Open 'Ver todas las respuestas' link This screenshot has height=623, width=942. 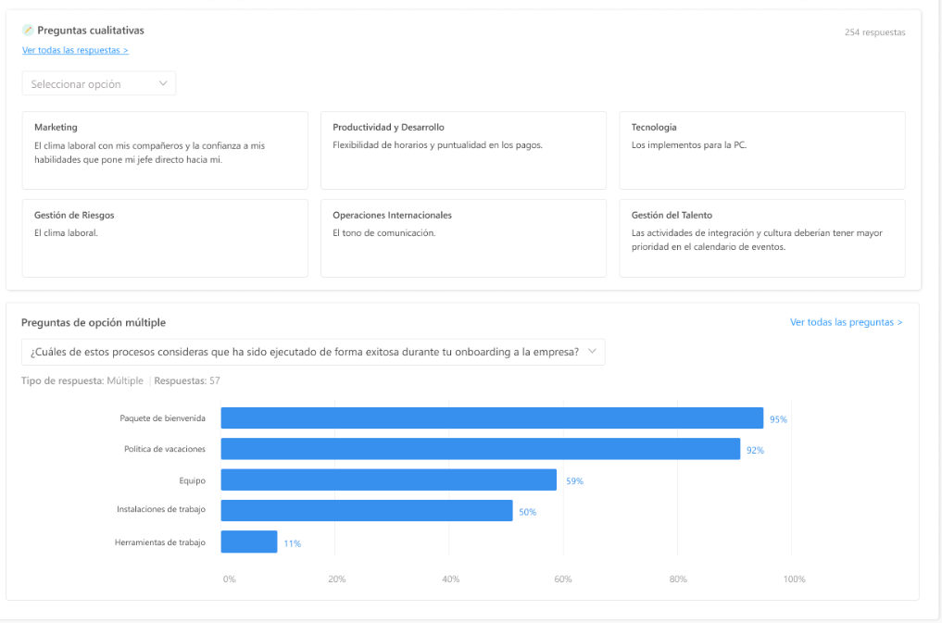(x=75, y=50)
